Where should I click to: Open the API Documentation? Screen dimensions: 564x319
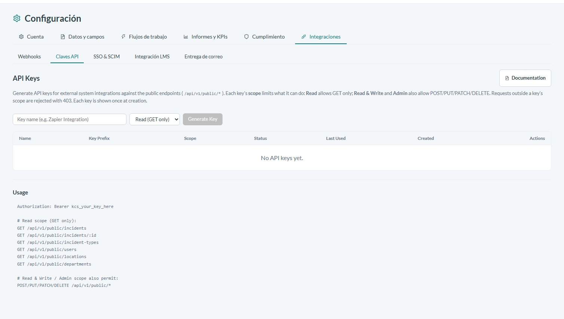click(x=525, y=78)
